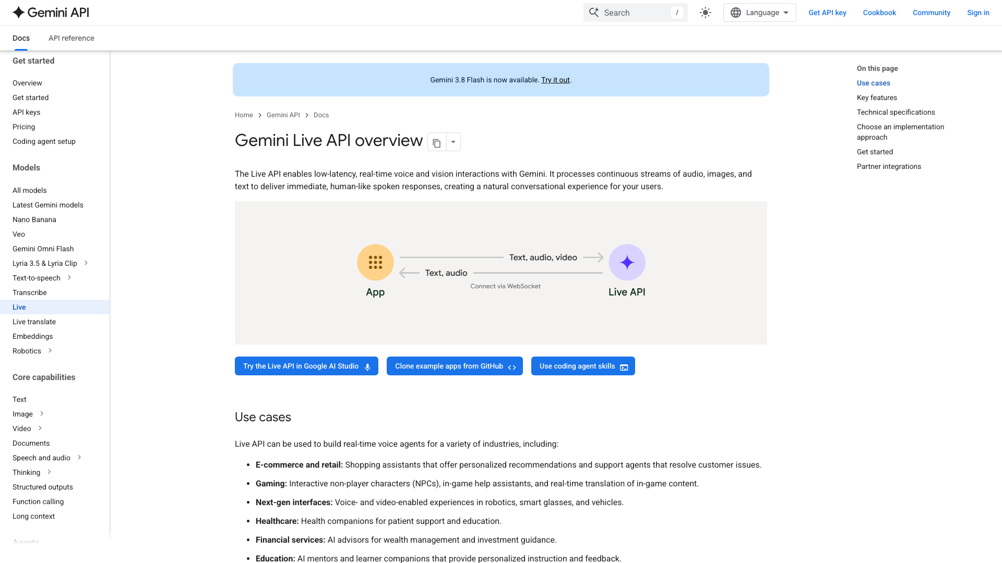The height and width of the screenshot is (563, 1002).
Task: Jump to Technical specifications section
Action: [x=896, y=112]
